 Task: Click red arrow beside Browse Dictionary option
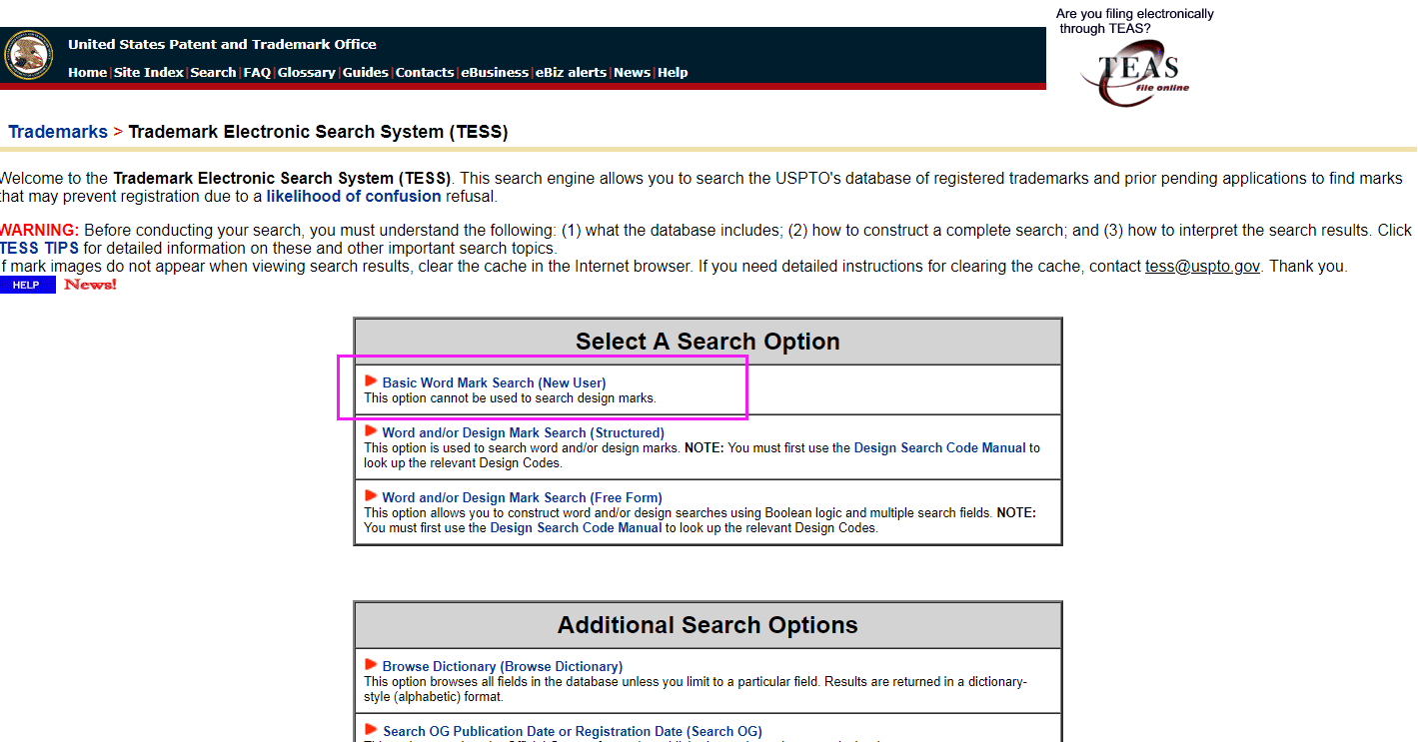[x=371, y=665]
